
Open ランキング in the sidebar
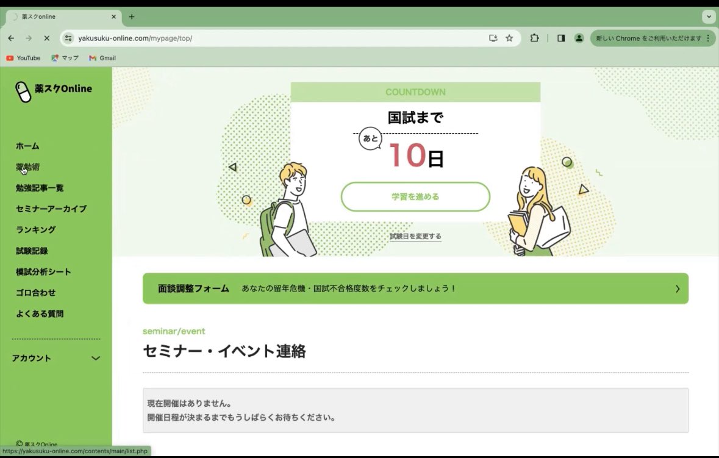click(36, 230)
